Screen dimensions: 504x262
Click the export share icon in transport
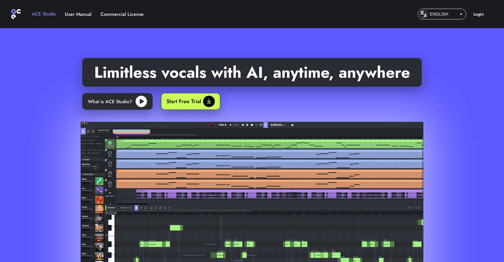(292, 125)
